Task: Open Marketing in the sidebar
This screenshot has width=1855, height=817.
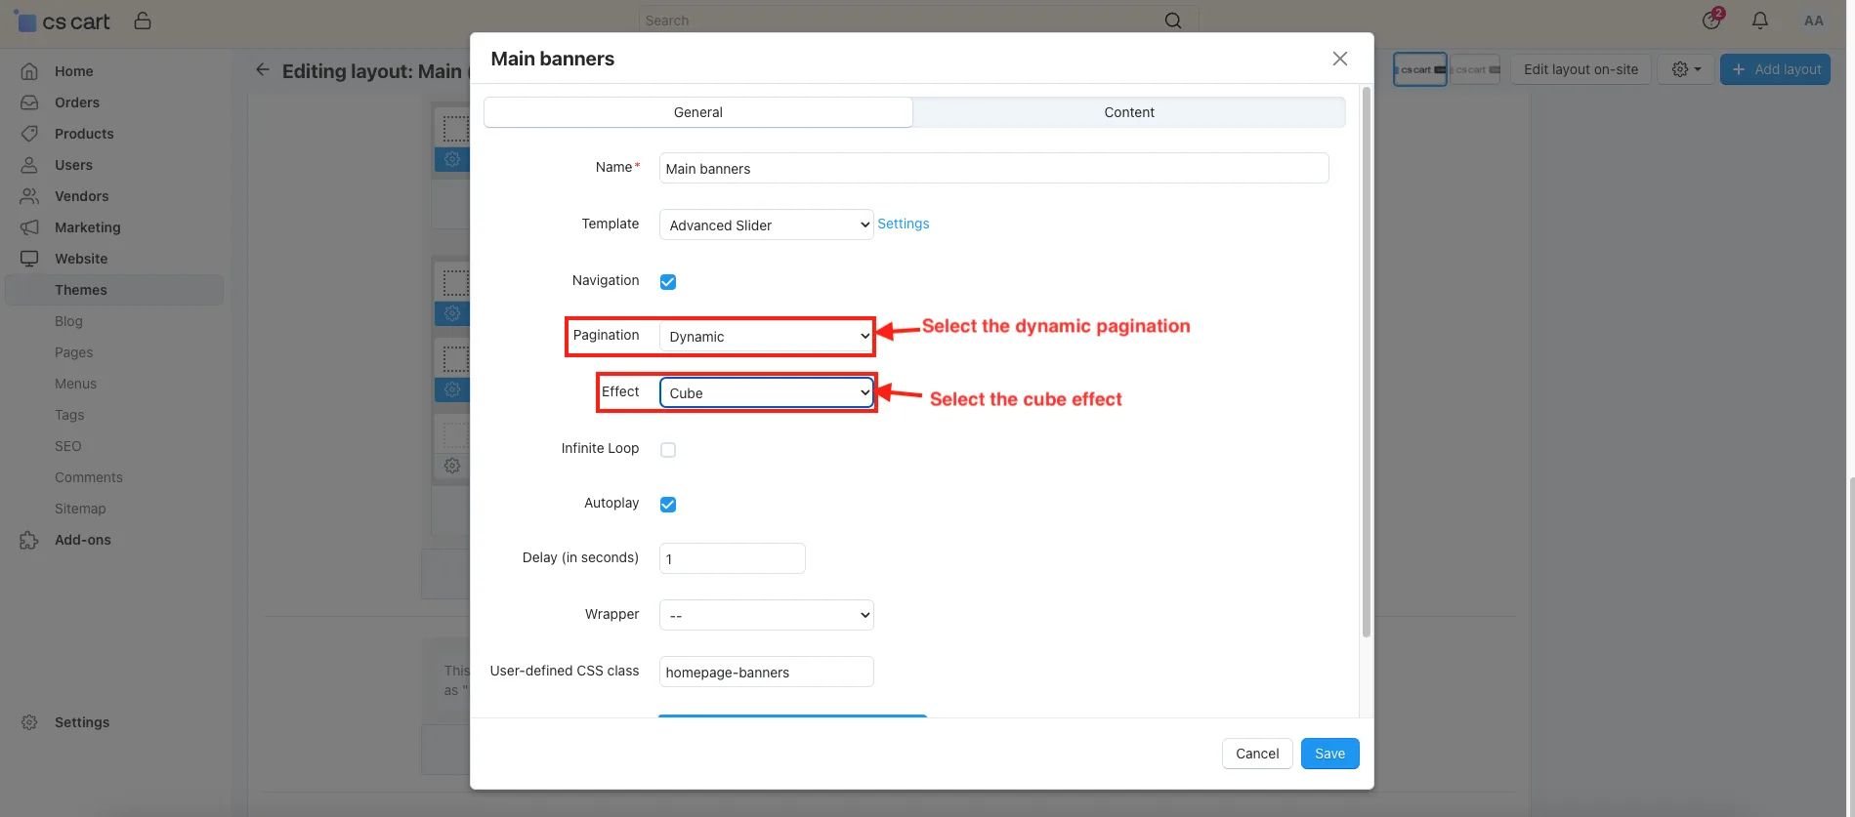Action: [x=88, y=227]
